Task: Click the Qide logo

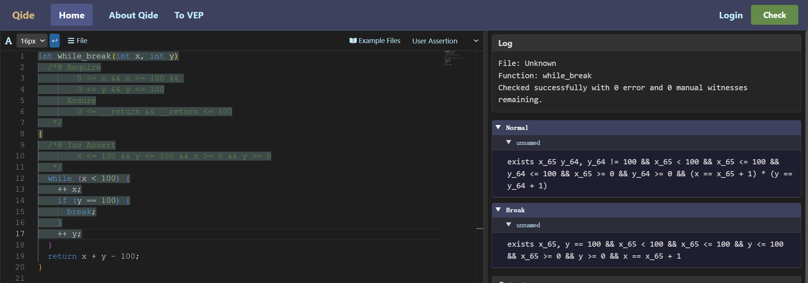Action: [x=23, y=15]
